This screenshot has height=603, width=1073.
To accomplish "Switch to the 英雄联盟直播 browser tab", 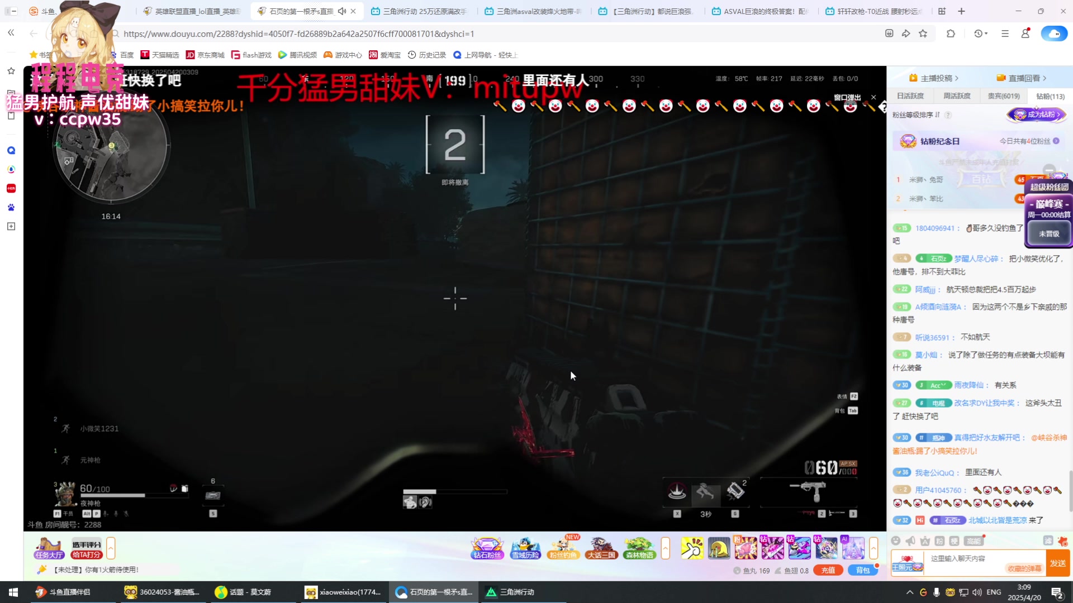I will pyautogui.click(x=193, y=11).
